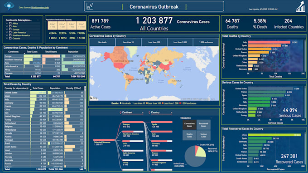Click the Italy node in the decomposition tree
The width and height of the screenshot is (308, 173).
point(162,132)
